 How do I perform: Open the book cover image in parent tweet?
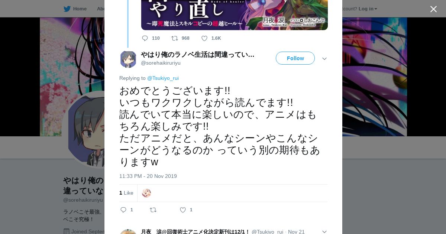(235, 15)
